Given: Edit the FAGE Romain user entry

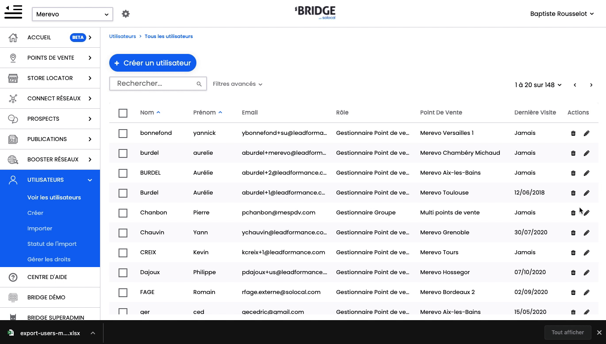Looking at the screenshot, I should pos(587,292).
